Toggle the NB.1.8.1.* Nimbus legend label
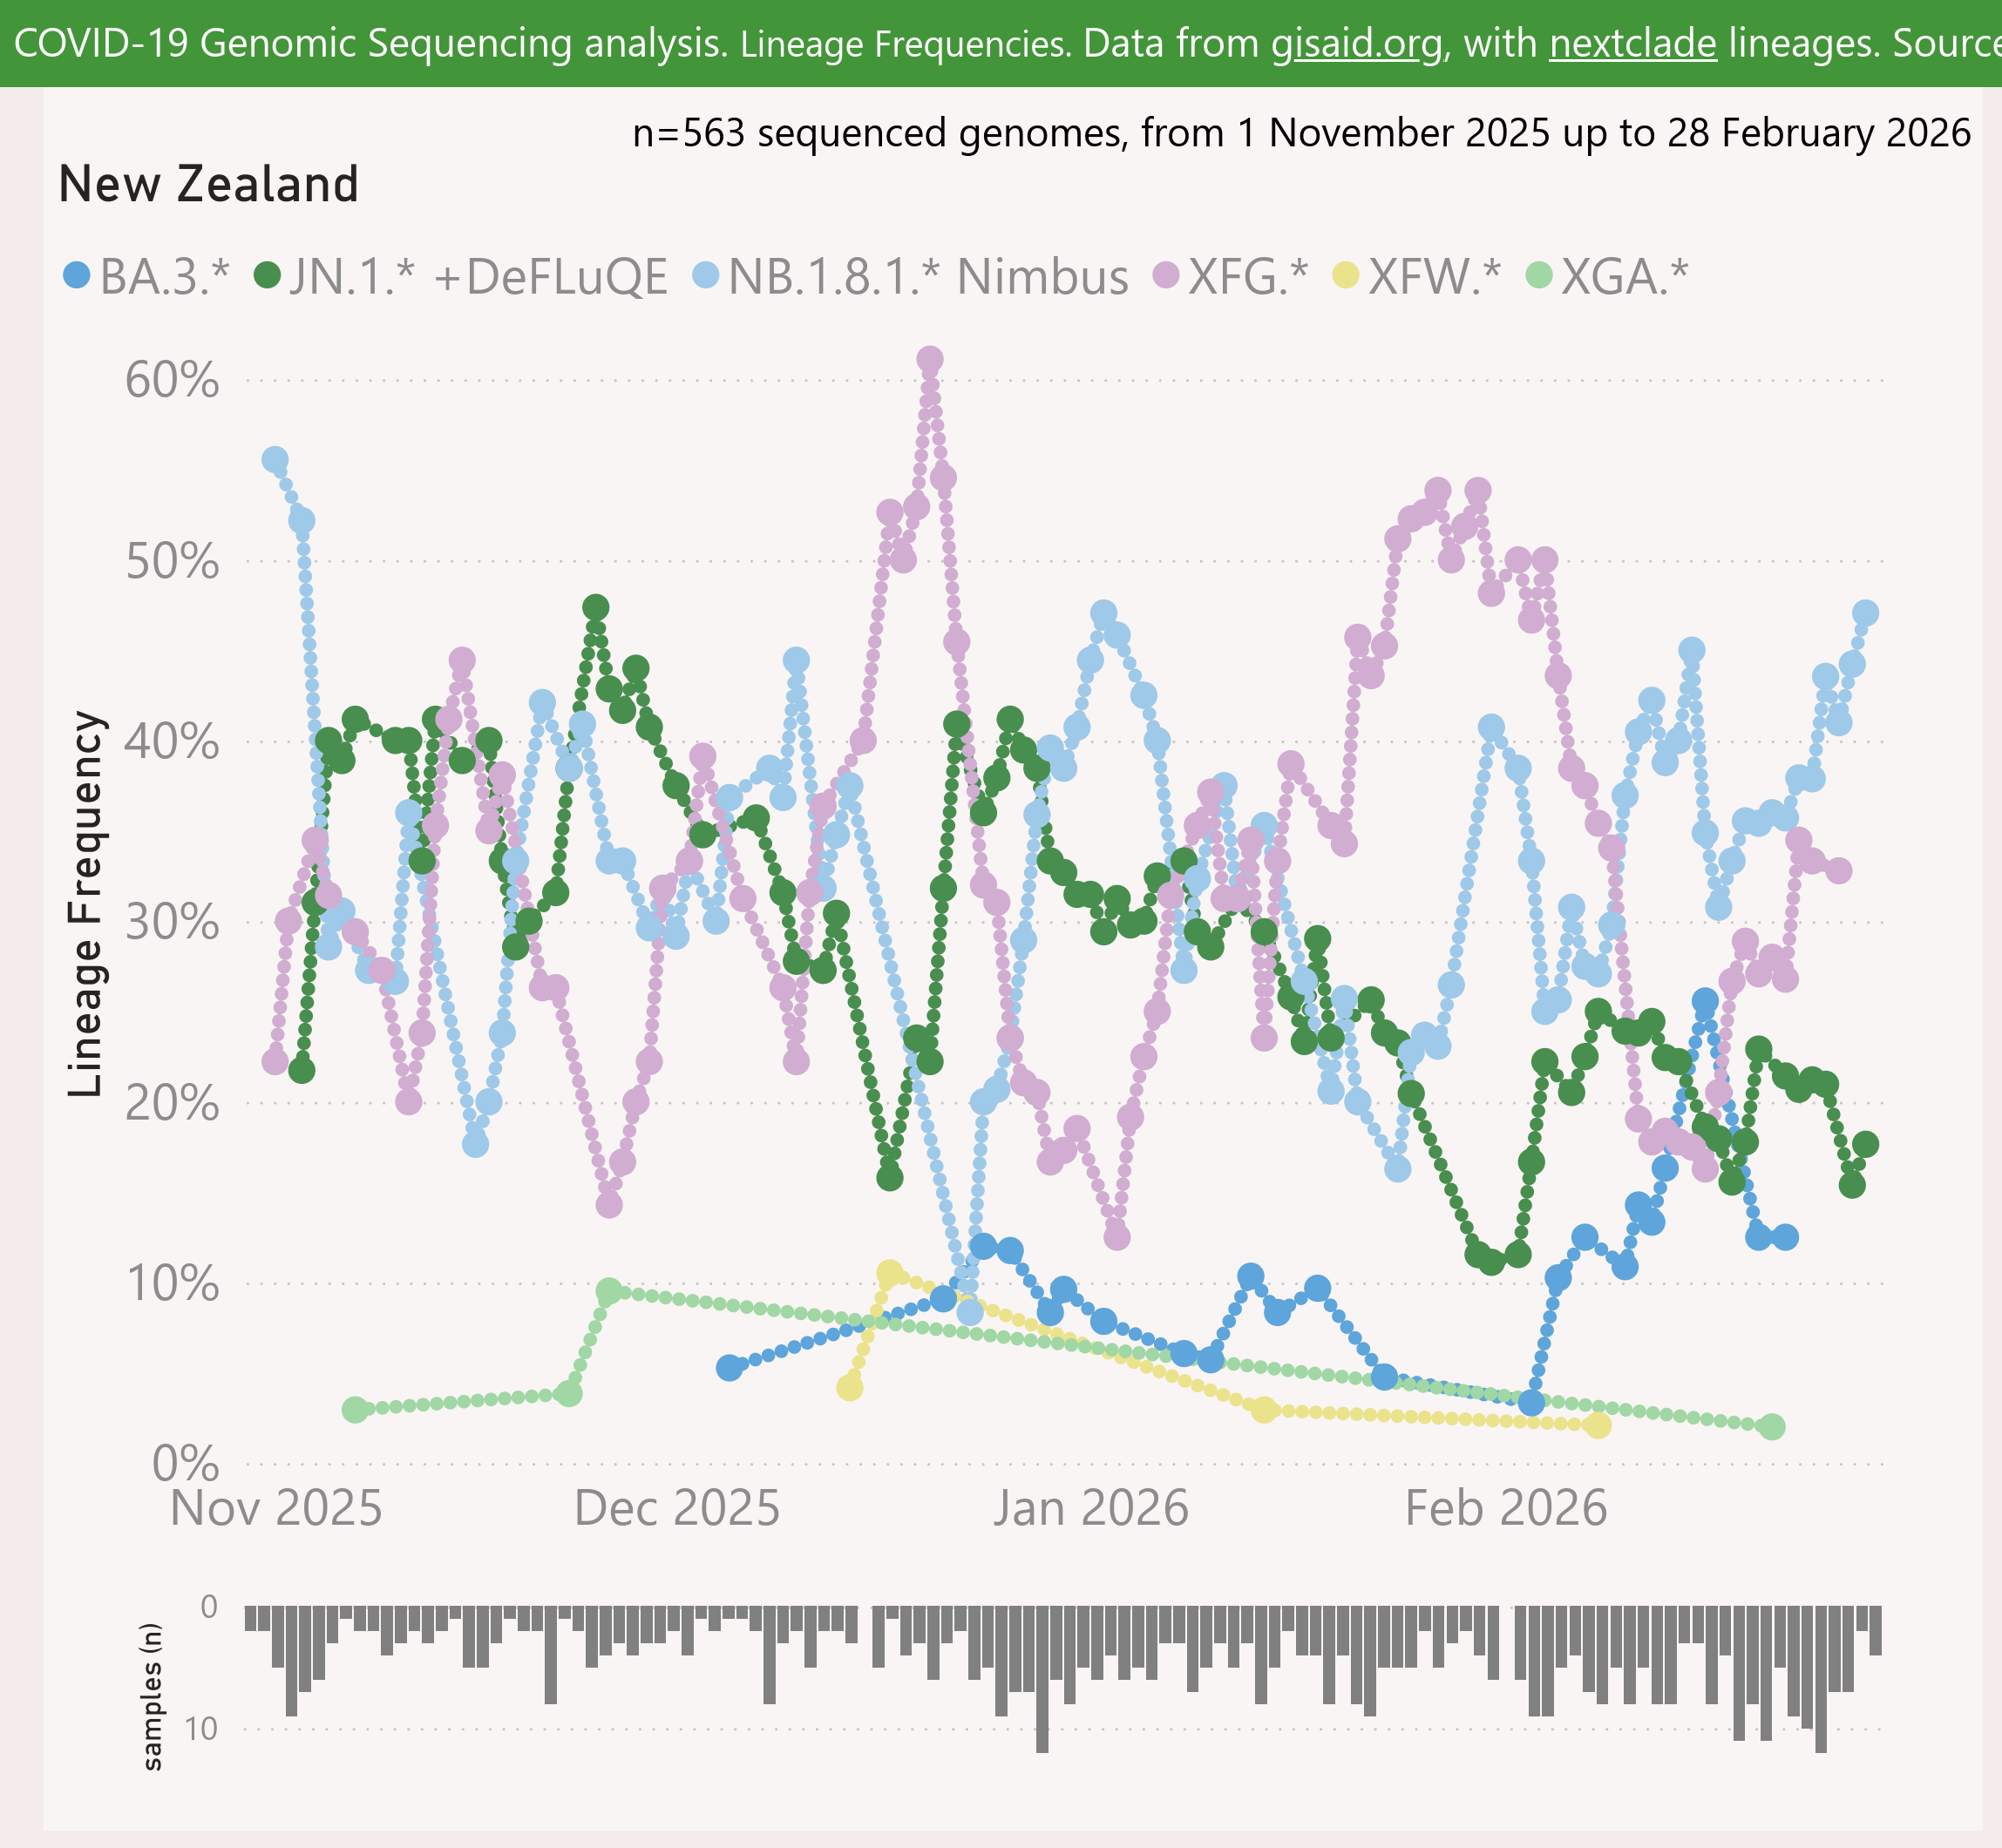This screenshot has height=1848, width=2002. [927, 276]
